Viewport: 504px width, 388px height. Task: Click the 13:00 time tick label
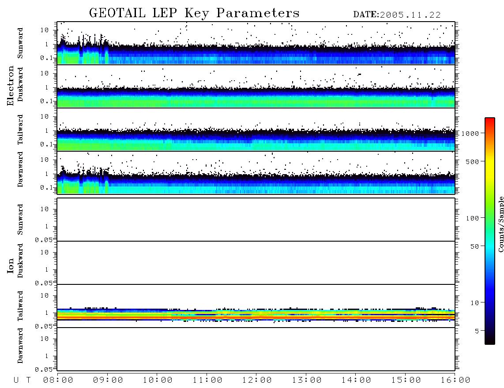click(307, 381)
